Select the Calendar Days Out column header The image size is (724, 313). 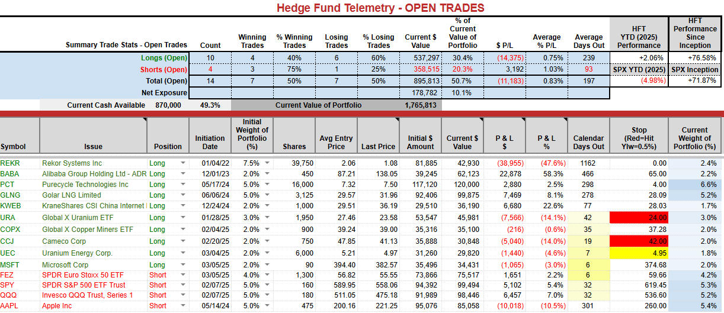coord(588,135)
